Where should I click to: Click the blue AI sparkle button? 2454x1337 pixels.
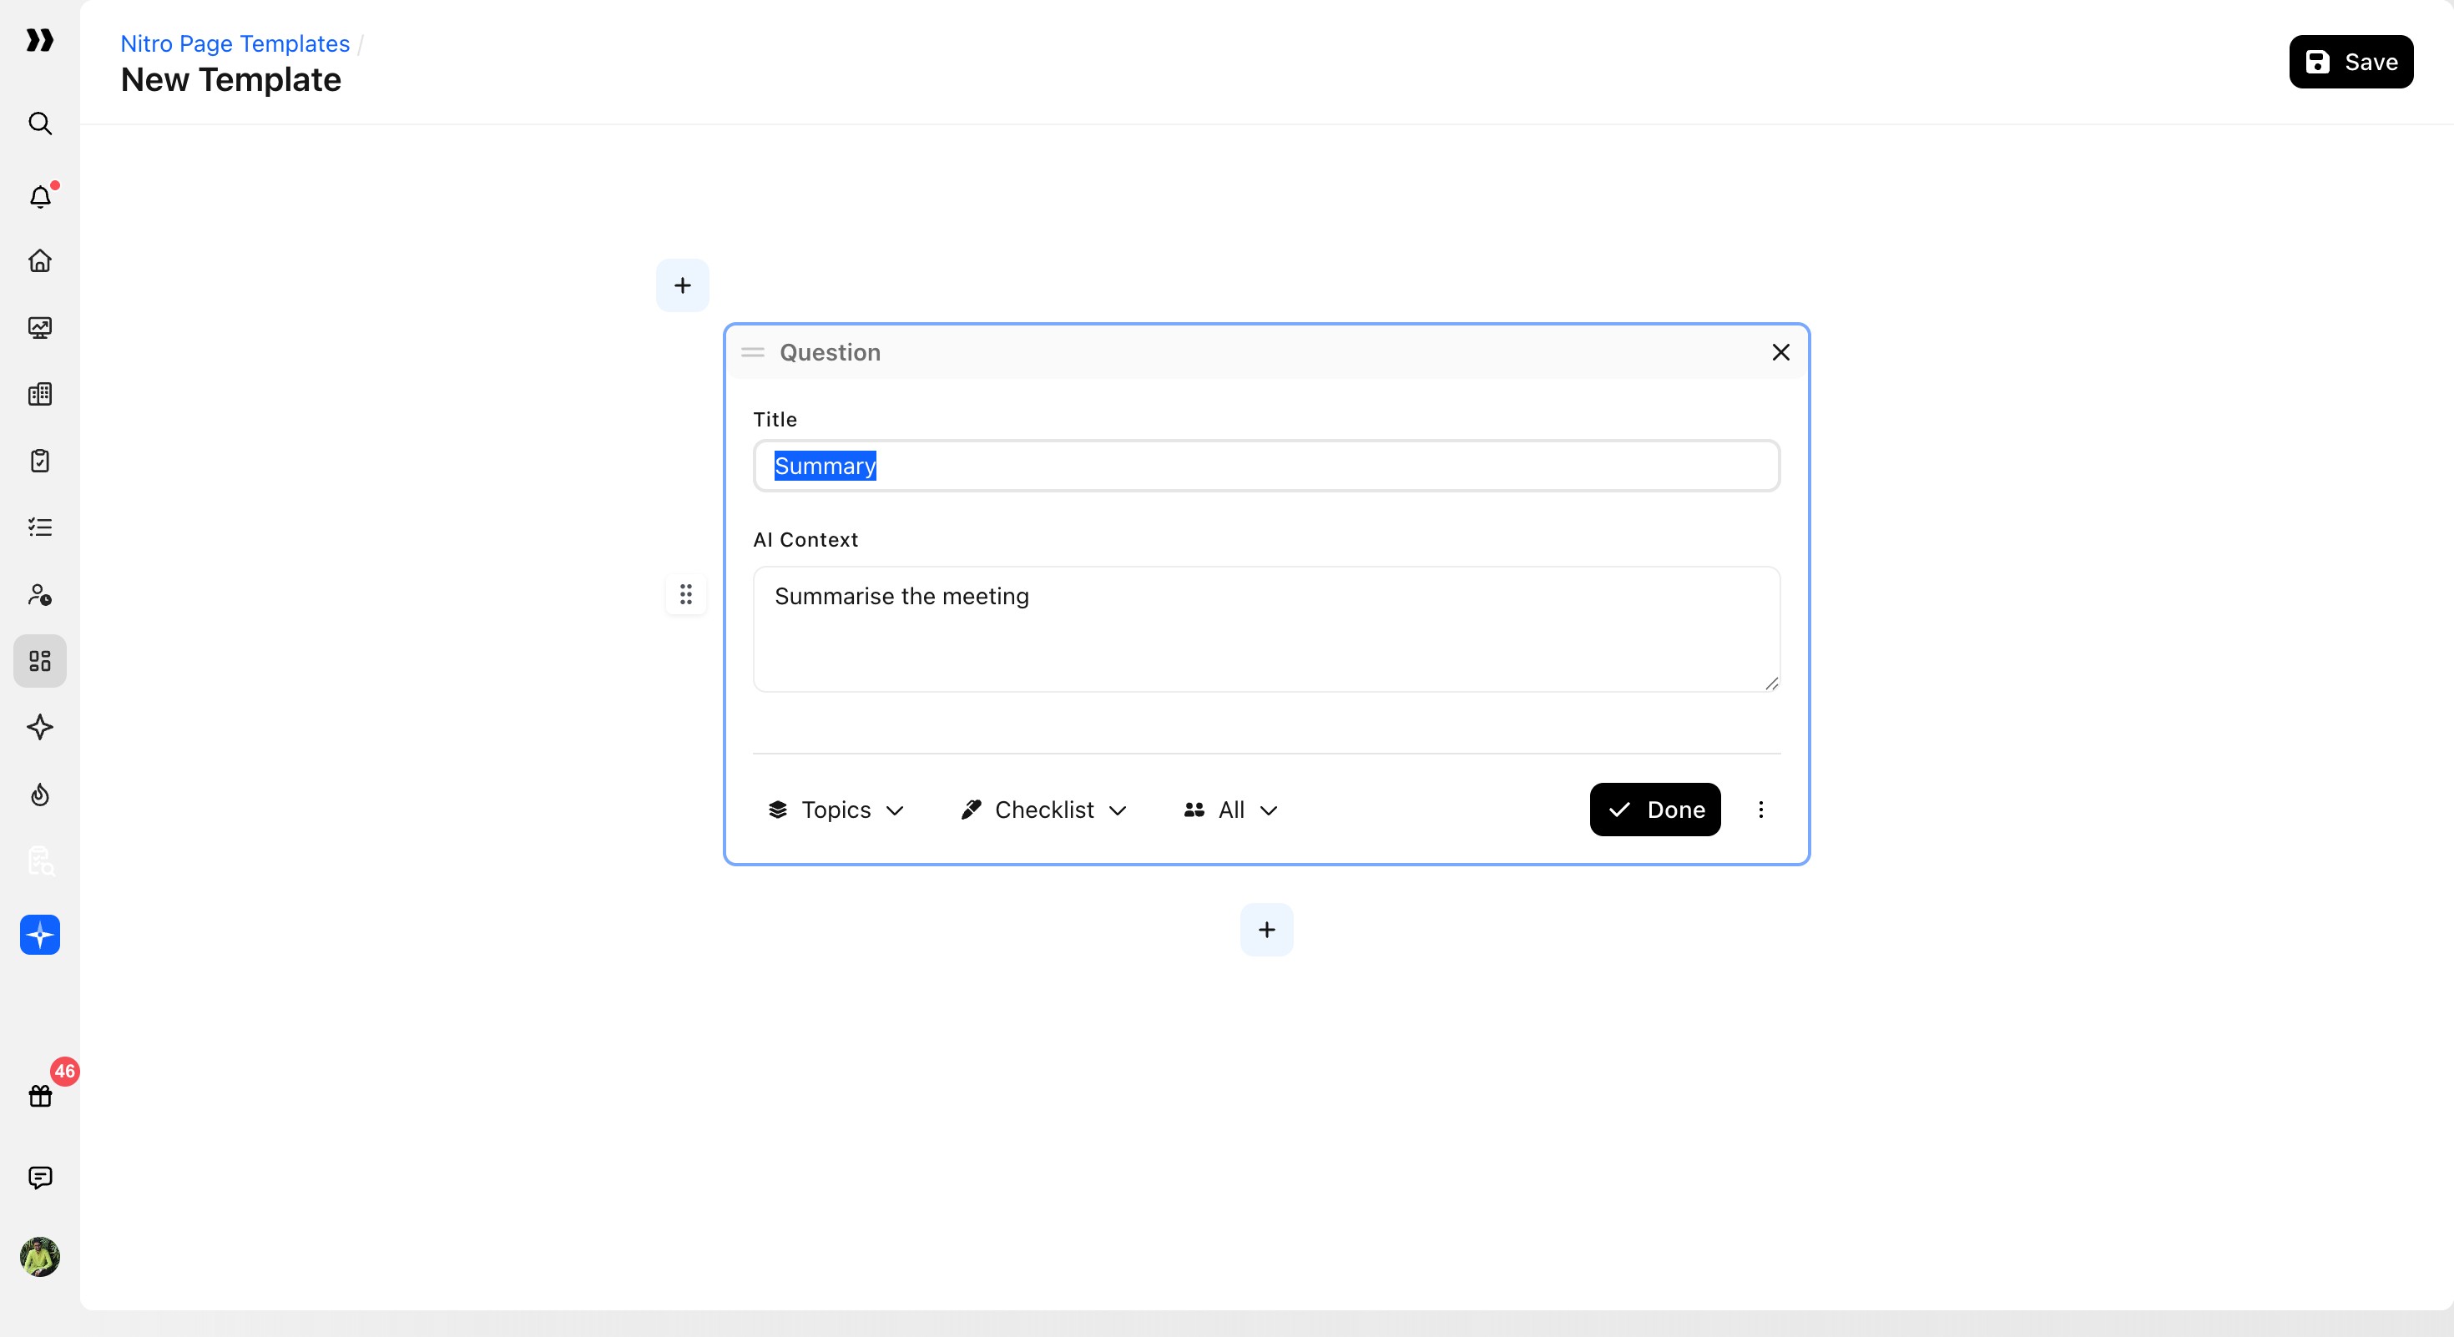point(39,934)
